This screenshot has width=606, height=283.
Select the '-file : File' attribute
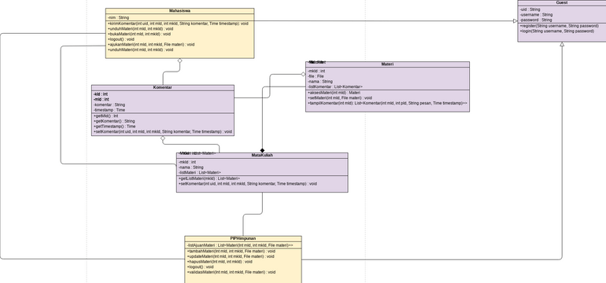point(316,76)
